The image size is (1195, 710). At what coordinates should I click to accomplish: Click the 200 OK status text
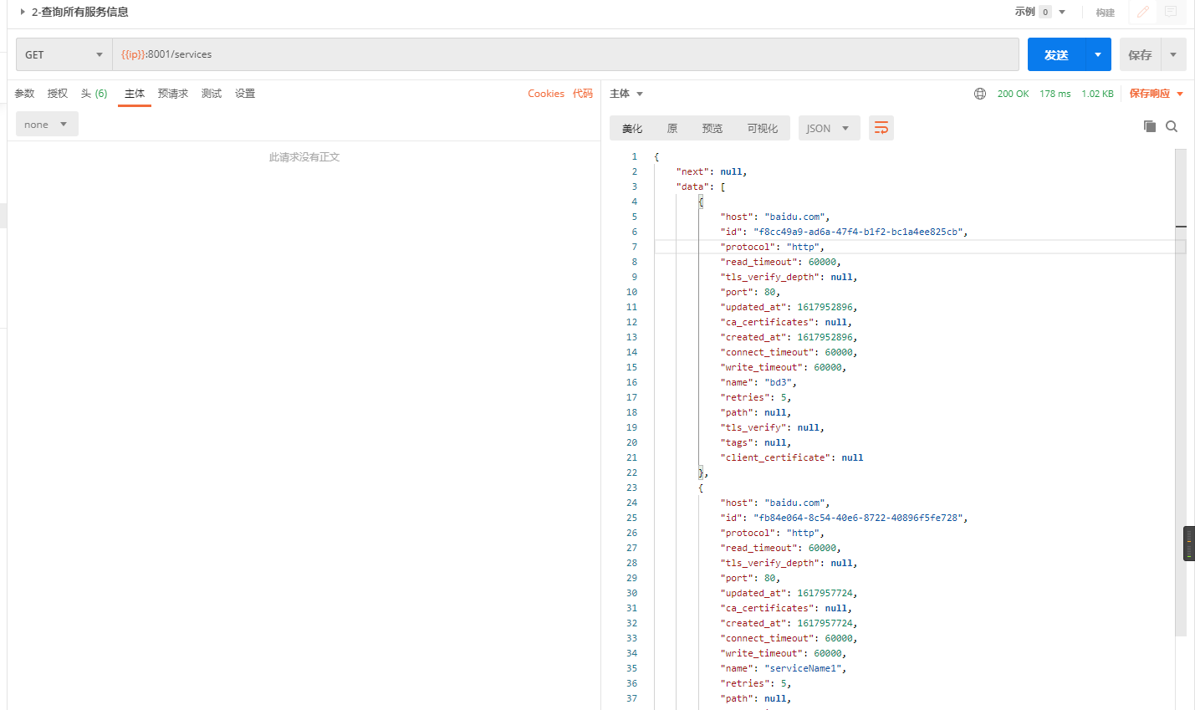click(x=1013, y=94)
